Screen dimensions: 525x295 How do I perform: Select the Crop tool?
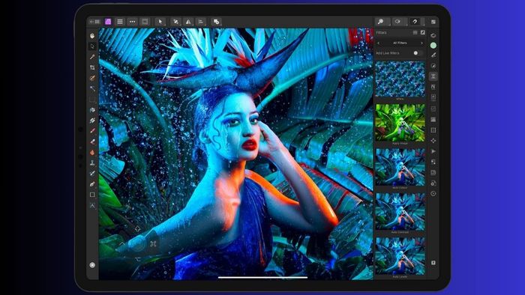[x=92, y=67]
